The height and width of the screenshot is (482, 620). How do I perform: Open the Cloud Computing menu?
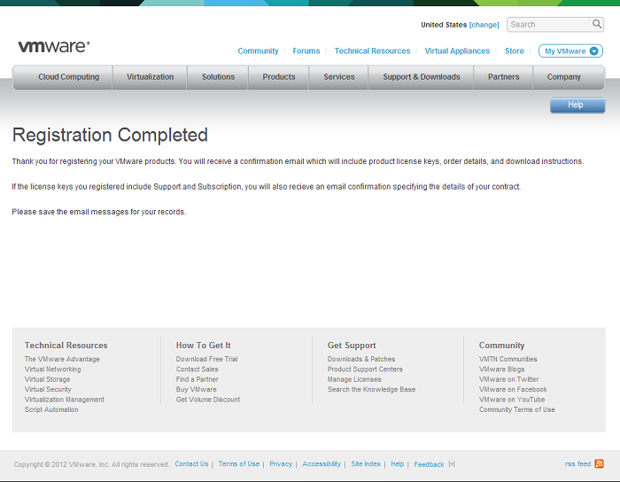pos(68,77)
